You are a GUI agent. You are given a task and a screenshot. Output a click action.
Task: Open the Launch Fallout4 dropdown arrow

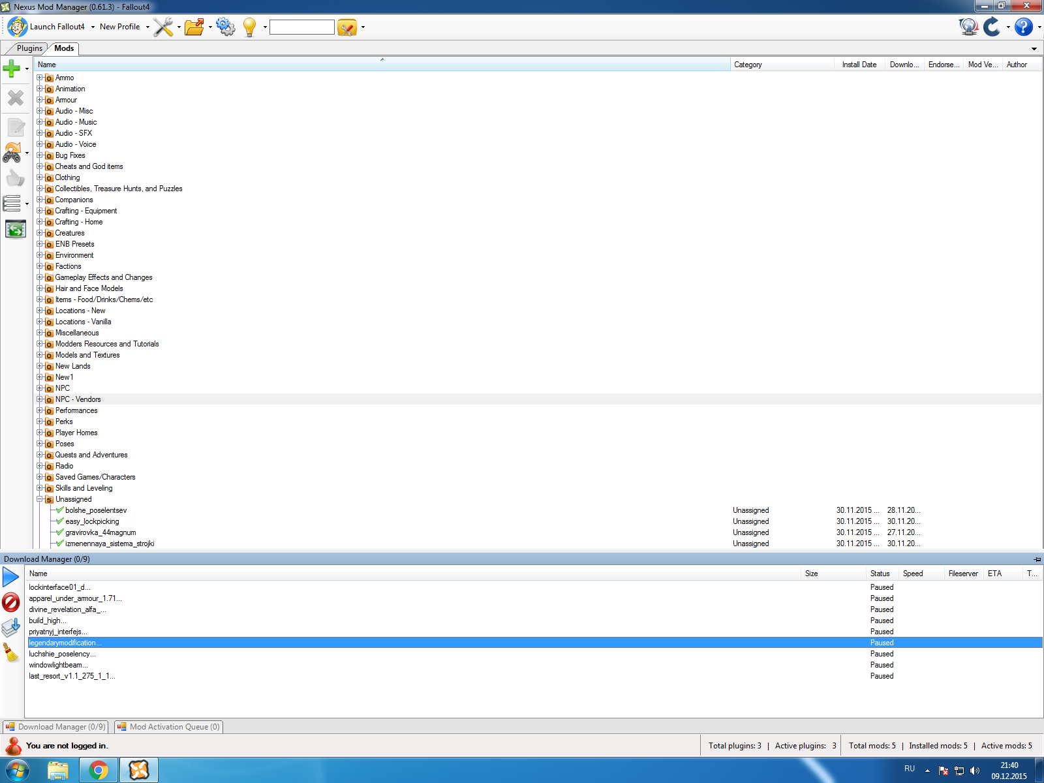pyautogui.click(x=93, y=27)
